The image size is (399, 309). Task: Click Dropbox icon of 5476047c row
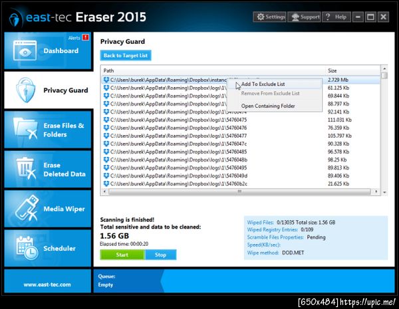pos(106,144)
